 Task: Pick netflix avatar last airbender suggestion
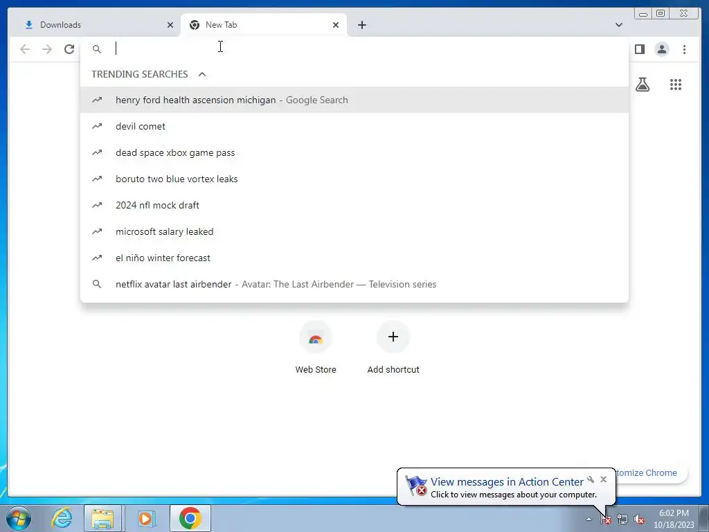click(x=354, y=284)
